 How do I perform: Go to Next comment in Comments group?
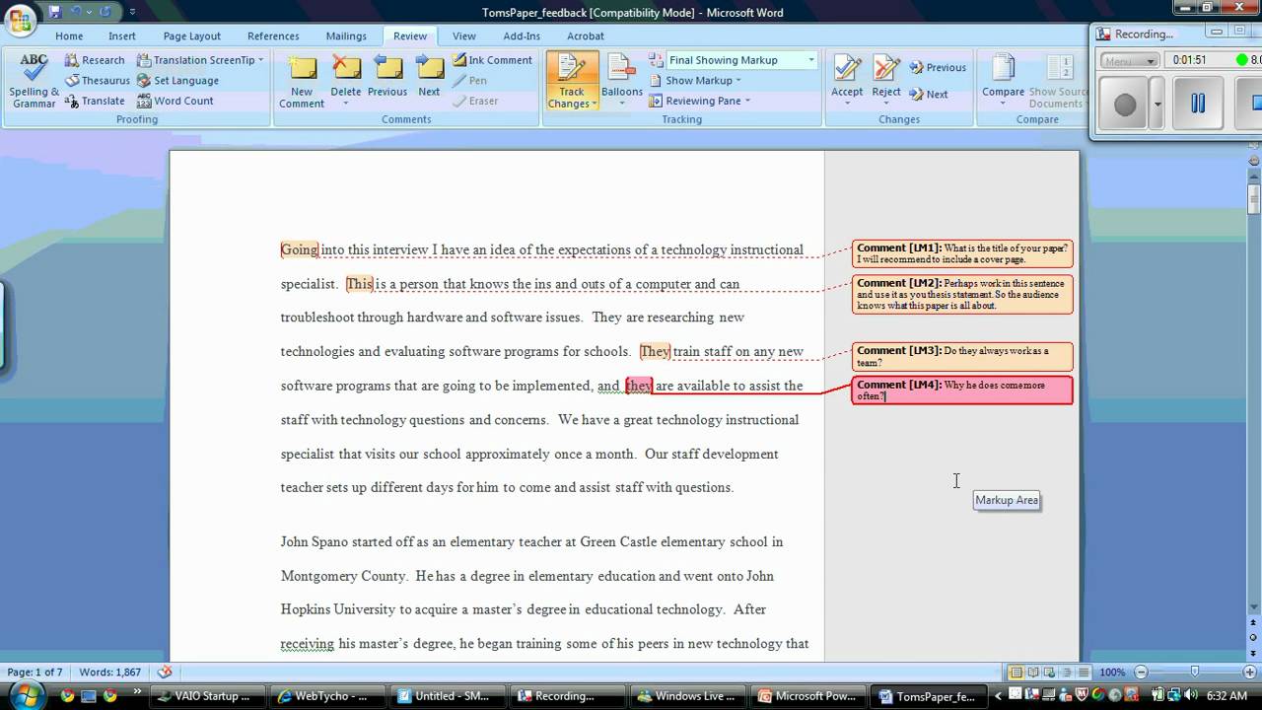[x=429, y=77]
